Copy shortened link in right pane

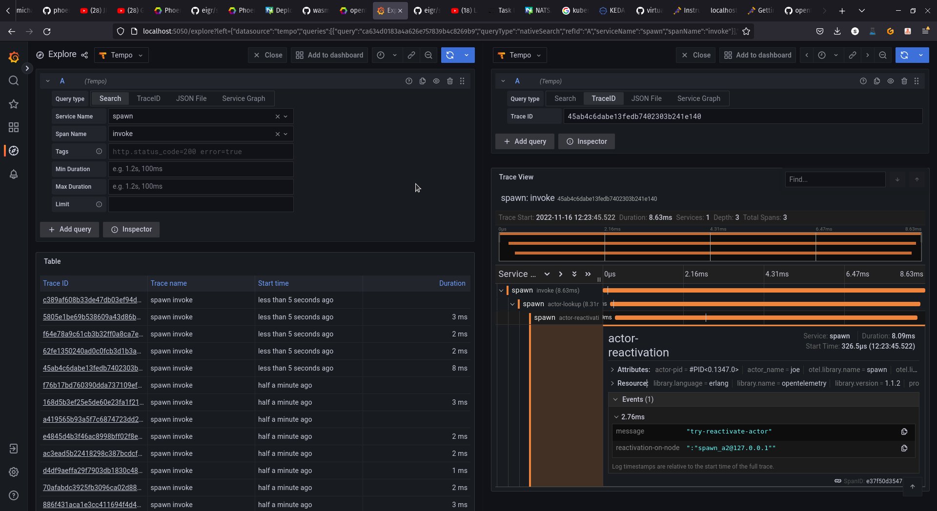click(852, 55)
